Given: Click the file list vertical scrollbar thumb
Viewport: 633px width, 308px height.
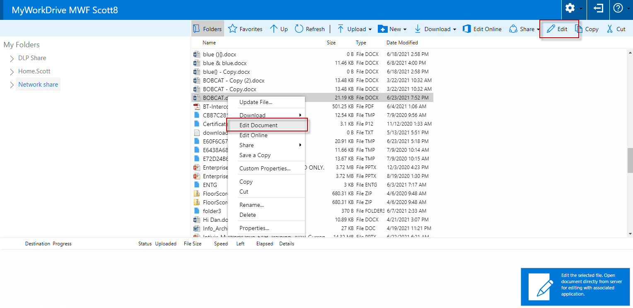Looking at the screenshot, I should [x=630, y=160].
